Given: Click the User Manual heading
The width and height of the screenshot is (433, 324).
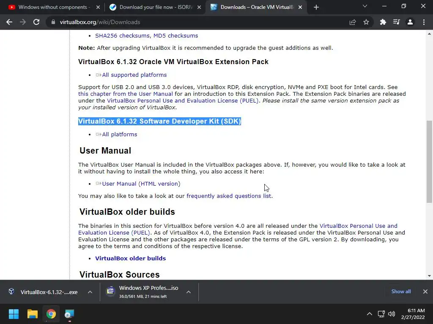Looking at the screenshot, I should click(105, 151).
